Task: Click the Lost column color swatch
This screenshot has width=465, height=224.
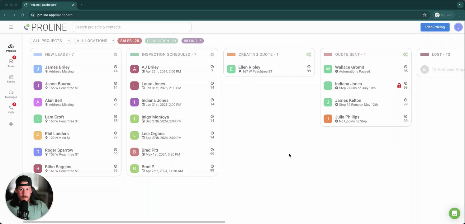Action: (x=425, y=54)
